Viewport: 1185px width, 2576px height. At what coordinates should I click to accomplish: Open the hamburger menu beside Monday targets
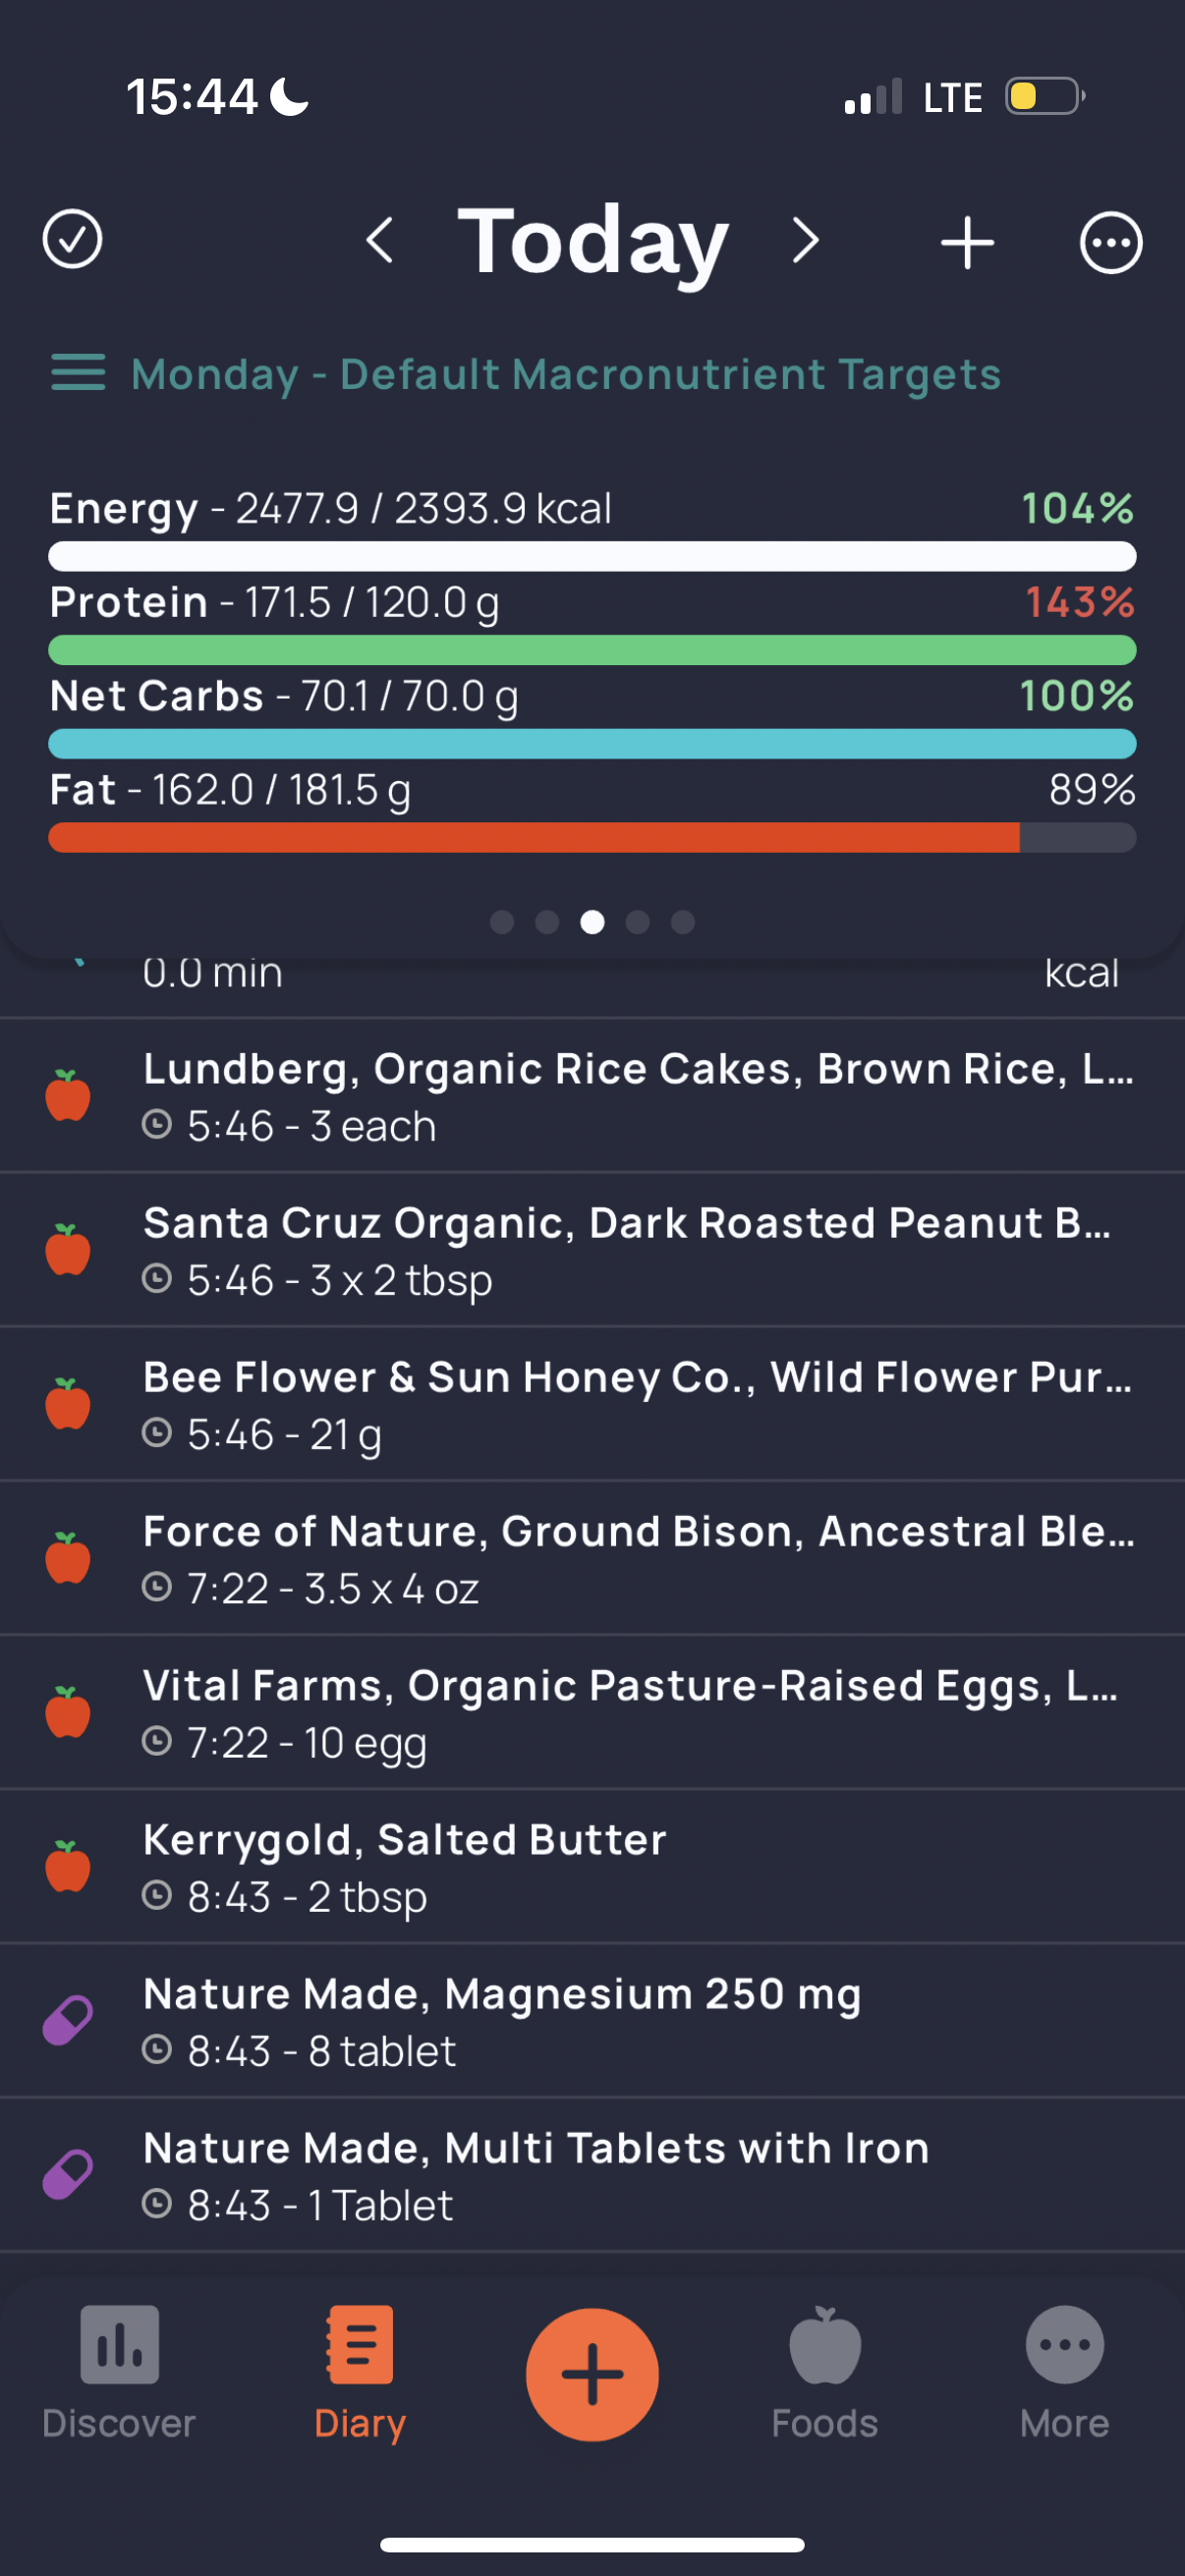pyautogui.click(x=78, y=373)
